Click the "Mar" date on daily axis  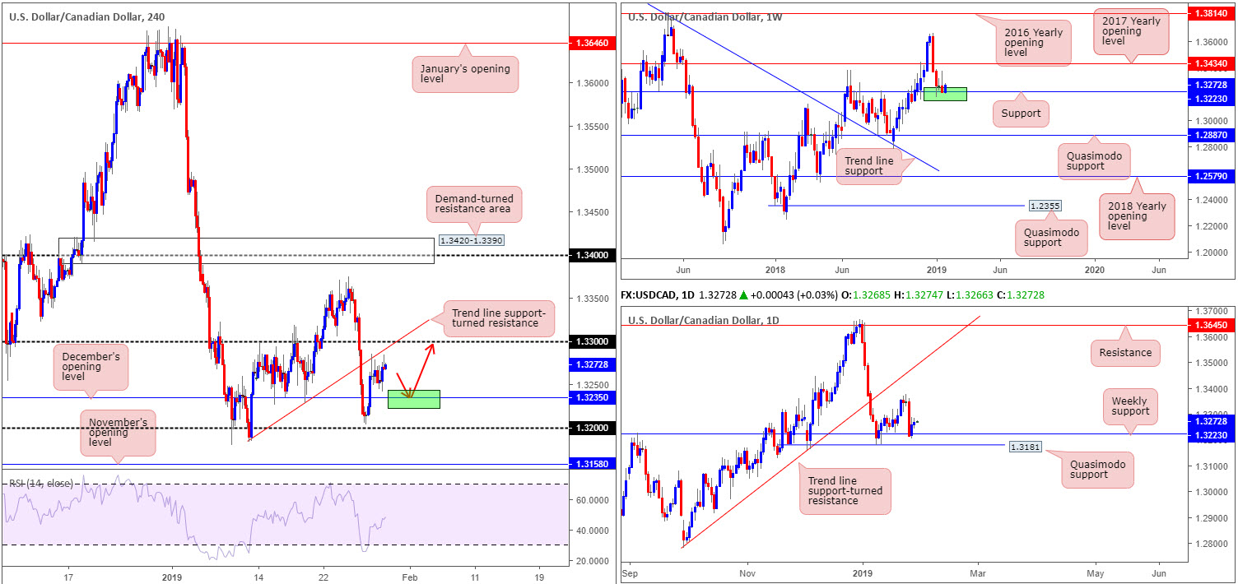978,572
